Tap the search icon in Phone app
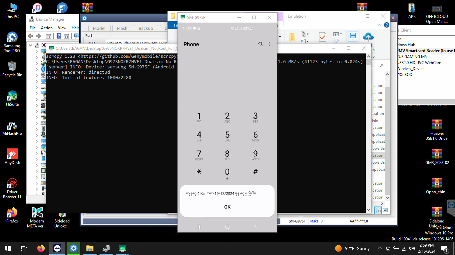 [260, 44]
